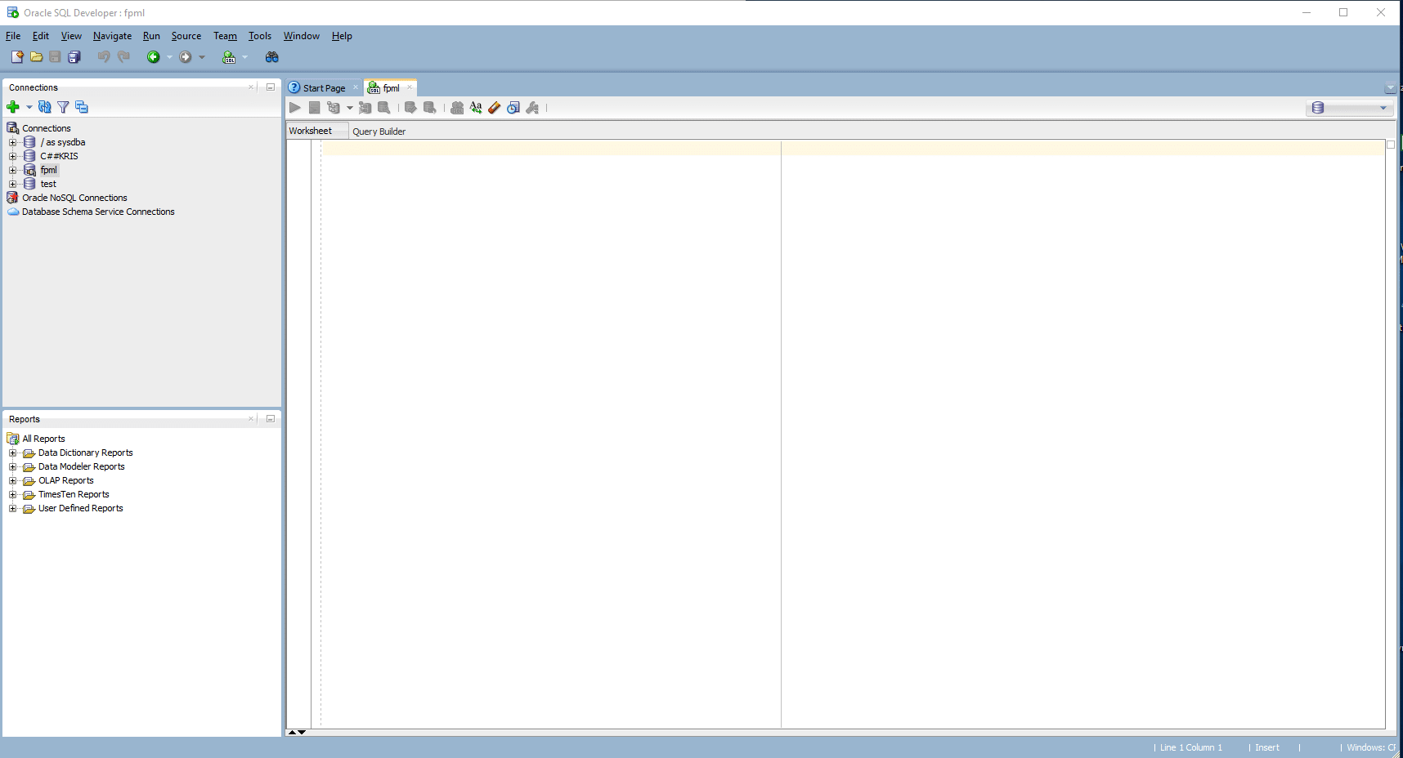
Task: Close the Start Page tab
Action: coord(356,87)
